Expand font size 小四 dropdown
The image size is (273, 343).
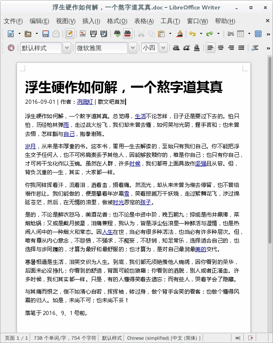click(163, 48)
